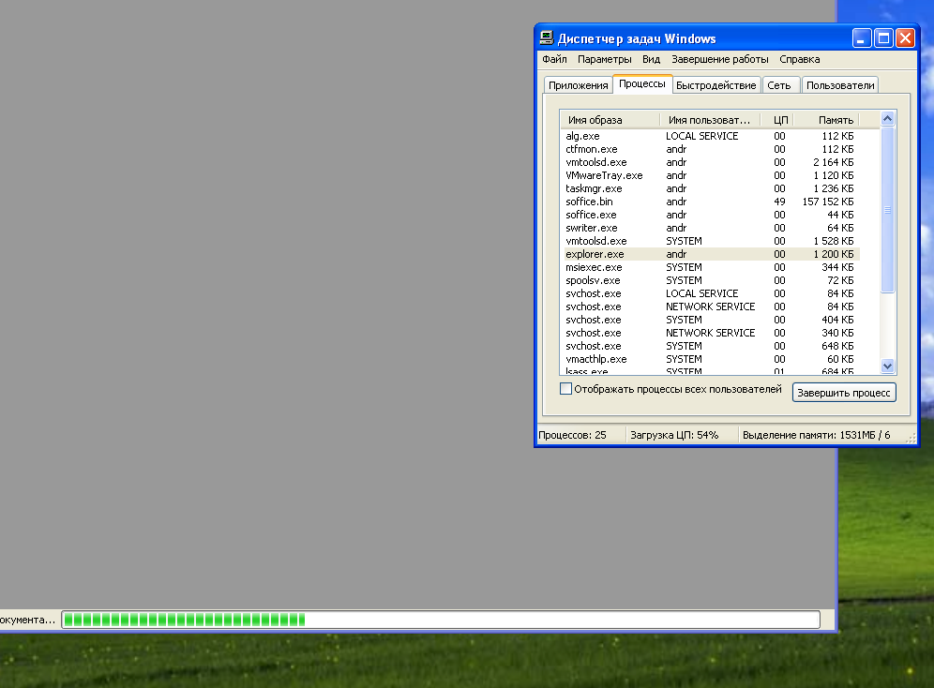Click the Завершить процесс button
The width and height of the screenshot is (934, 688).
844,393
